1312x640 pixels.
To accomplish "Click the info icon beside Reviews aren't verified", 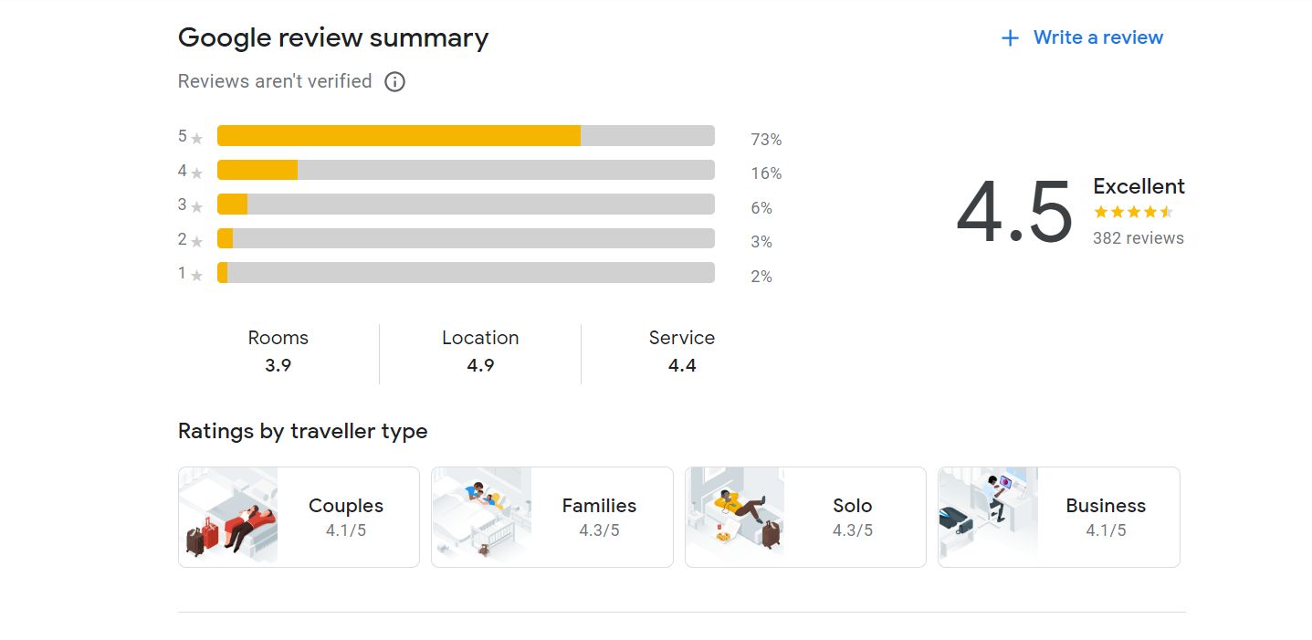I will coord(394,82).
